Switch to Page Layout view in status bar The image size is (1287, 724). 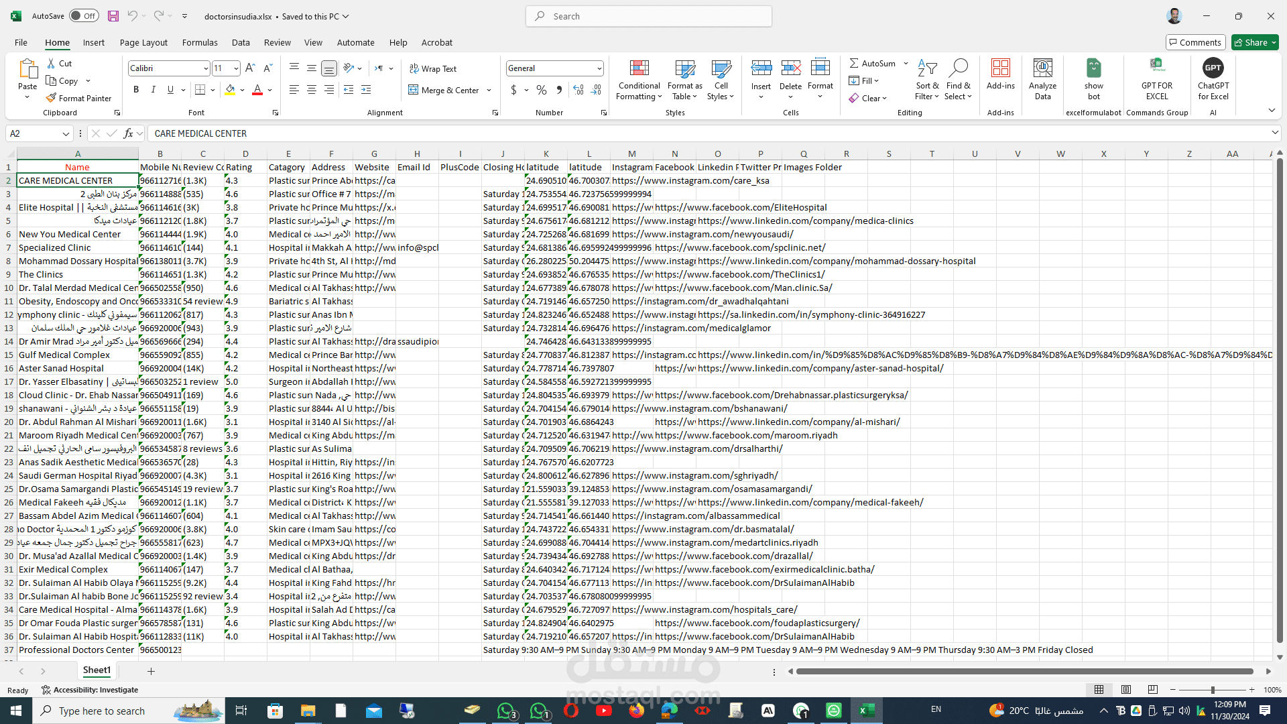pyautogui.click(x=1126, y=690)
